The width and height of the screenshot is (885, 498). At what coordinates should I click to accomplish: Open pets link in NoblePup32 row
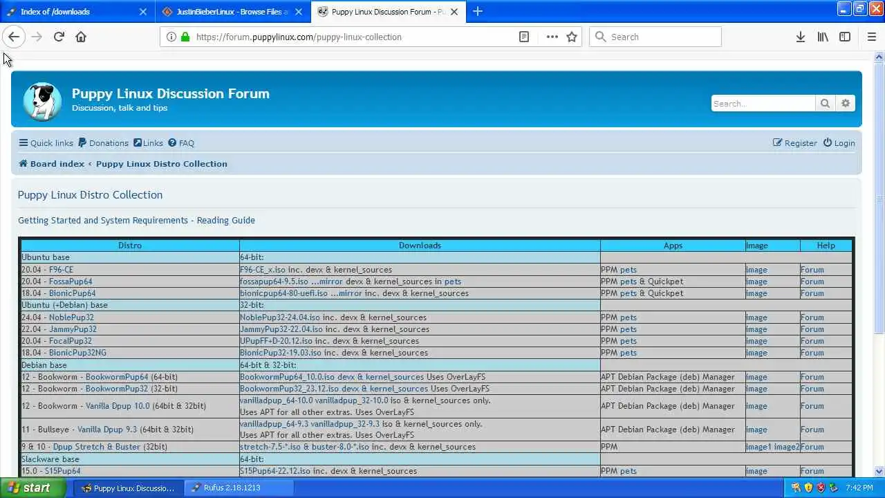coord(628,317)
